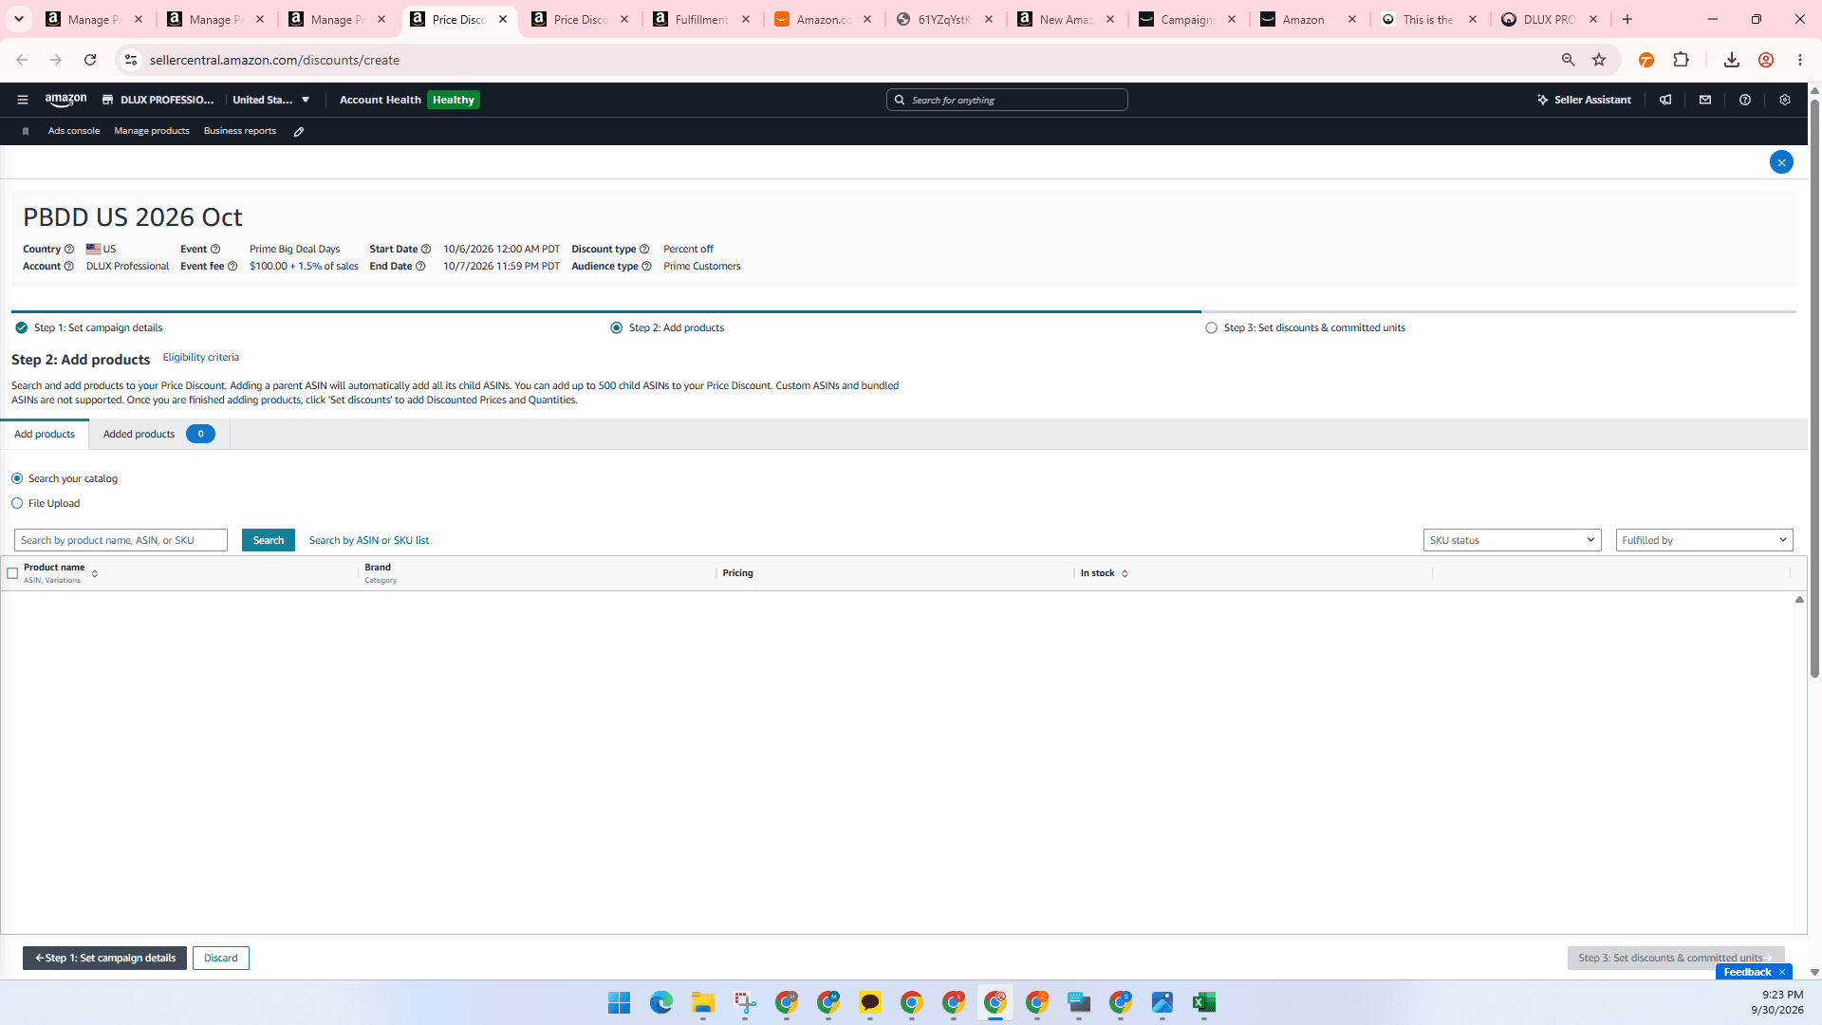Open Business reports in the nav bar
The height and width of the screenshot is (1025, 1822).
pos(240,131)
